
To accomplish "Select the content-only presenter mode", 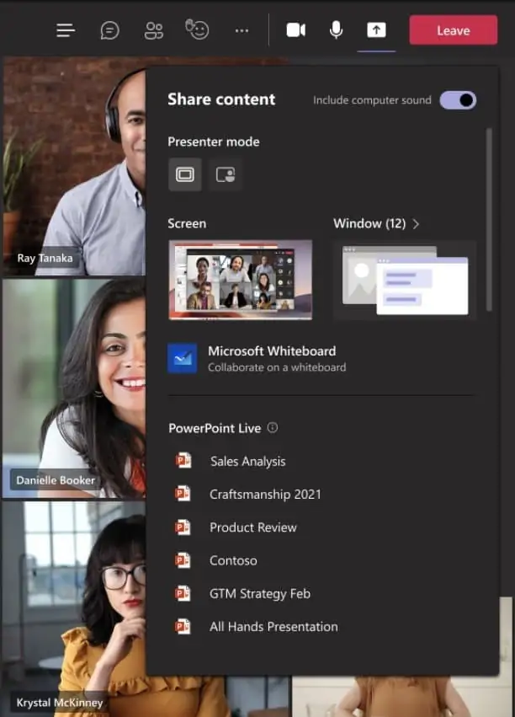I will click(185, 174).
